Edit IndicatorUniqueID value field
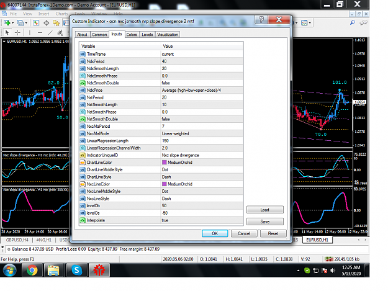388x291 pixels. 202,155
